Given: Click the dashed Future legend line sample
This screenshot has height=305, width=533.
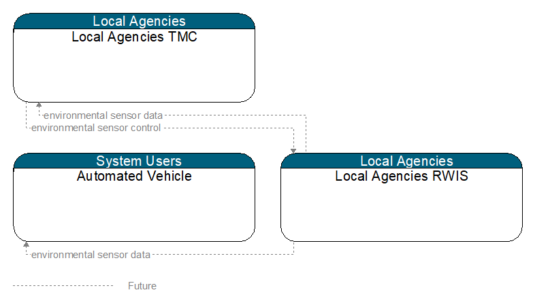Looking at the screenshot, I should tap(63, 286).
